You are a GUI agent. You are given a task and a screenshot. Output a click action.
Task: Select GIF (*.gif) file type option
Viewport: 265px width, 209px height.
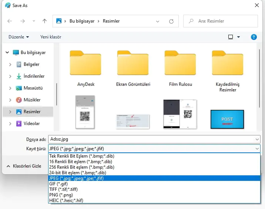click(x=58, y=184)
